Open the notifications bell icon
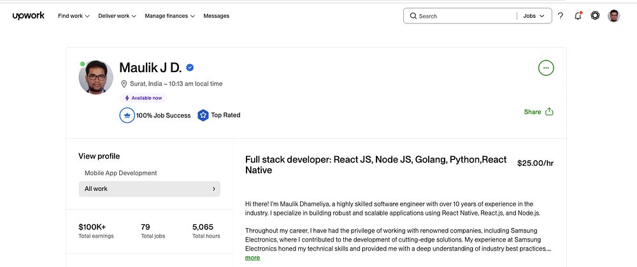637x267 pixels. point(578,16)
